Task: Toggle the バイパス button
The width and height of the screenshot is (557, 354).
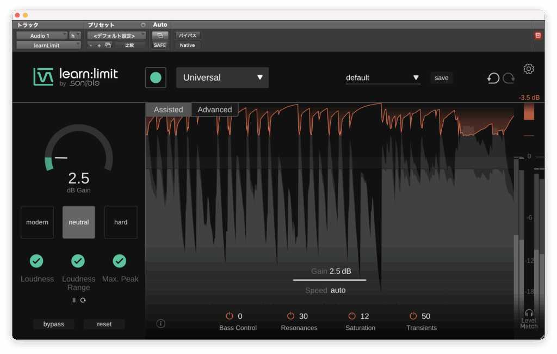Action: pos(188,35)
